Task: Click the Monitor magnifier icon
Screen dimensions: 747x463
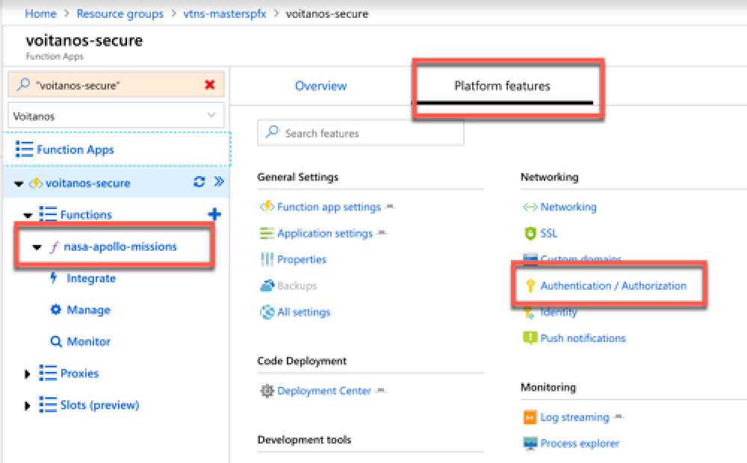Action: 56,341
